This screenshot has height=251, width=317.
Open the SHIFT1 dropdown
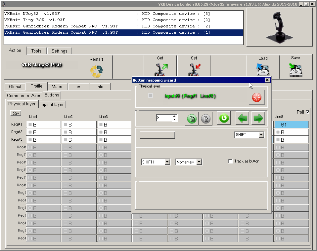coord(167,162)
